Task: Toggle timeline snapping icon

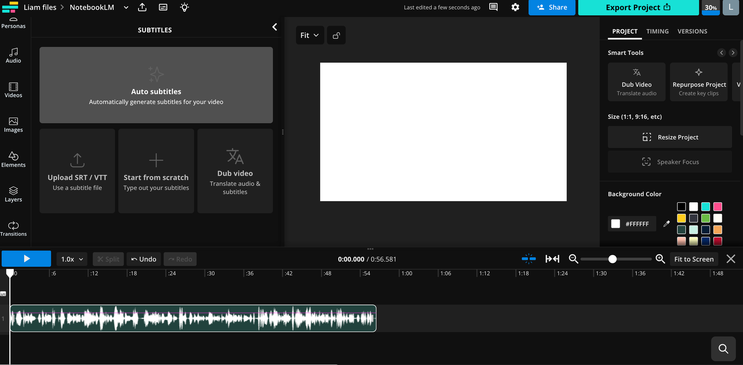Action: 529,259
